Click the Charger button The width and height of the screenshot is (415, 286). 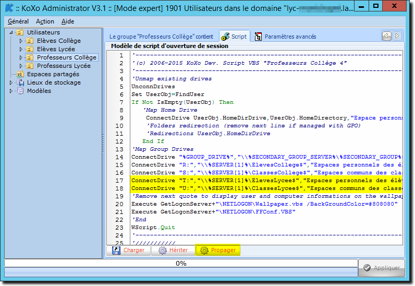(x=128, y=250)
